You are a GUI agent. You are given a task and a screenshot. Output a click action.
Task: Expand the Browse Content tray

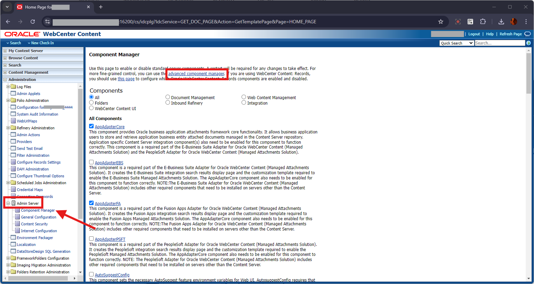point(5,58)
